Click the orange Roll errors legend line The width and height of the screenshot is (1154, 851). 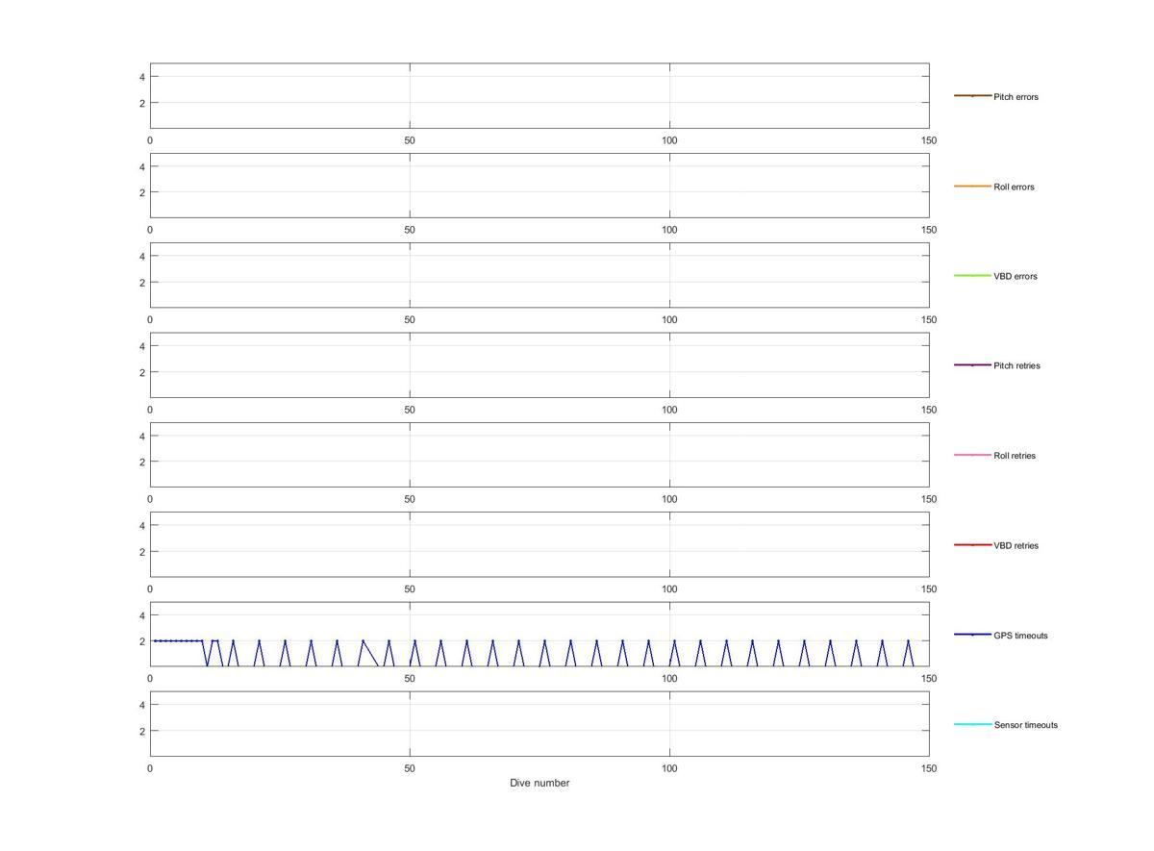(x=972, y=186)
